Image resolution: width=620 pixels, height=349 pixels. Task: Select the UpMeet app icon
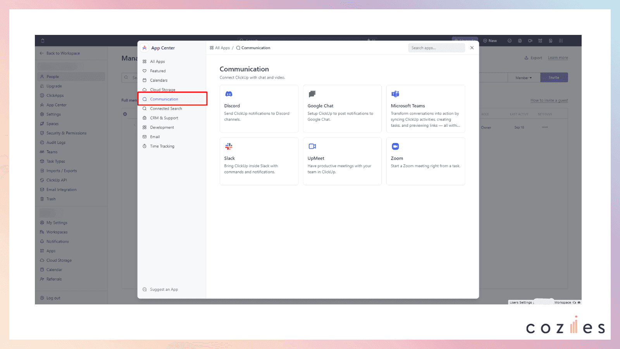[x=312, y=146]
